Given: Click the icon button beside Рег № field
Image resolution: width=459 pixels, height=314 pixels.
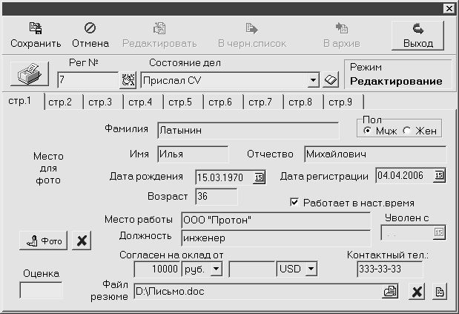Looking at the screenshot, I should (128, 80).
